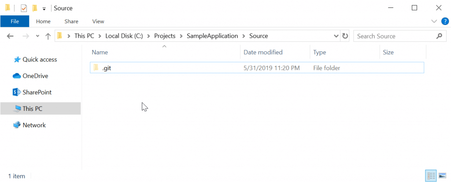Select the Share ribbon tab
The image size is (451, 182).
click(x=71, y=21)
